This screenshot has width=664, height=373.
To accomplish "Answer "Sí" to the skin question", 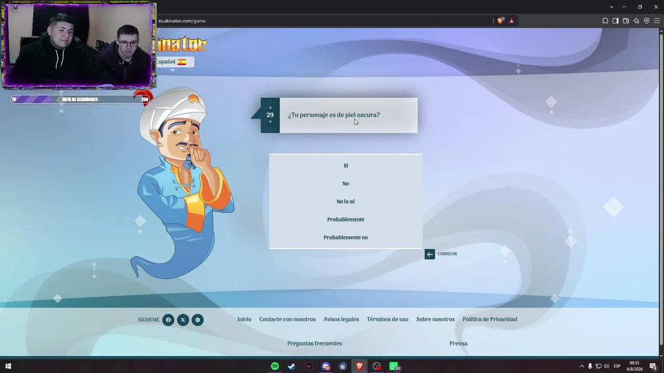I will pyautogui.click(x=345, y=165).
